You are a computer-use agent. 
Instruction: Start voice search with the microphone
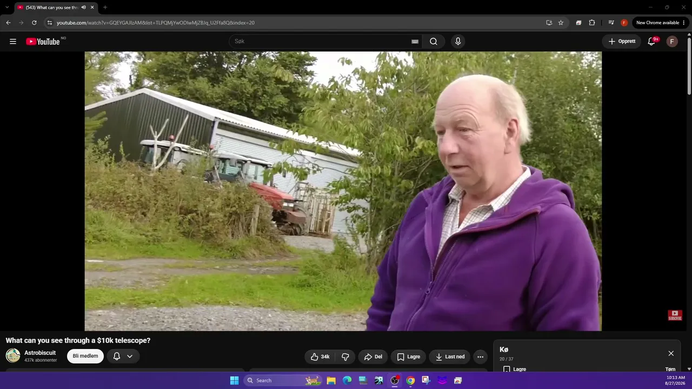pos(458,42)
